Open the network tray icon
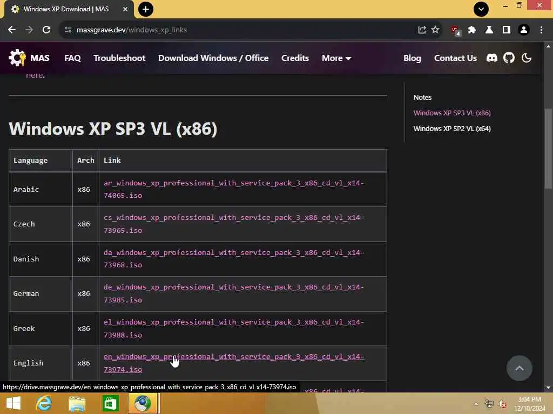The width and height of the screenshot is (553, 414). [x=489, y=404]
